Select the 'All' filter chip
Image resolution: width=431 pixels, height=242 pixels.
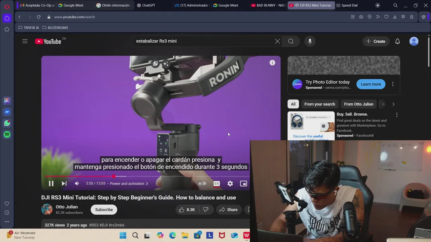pos(293,104)
